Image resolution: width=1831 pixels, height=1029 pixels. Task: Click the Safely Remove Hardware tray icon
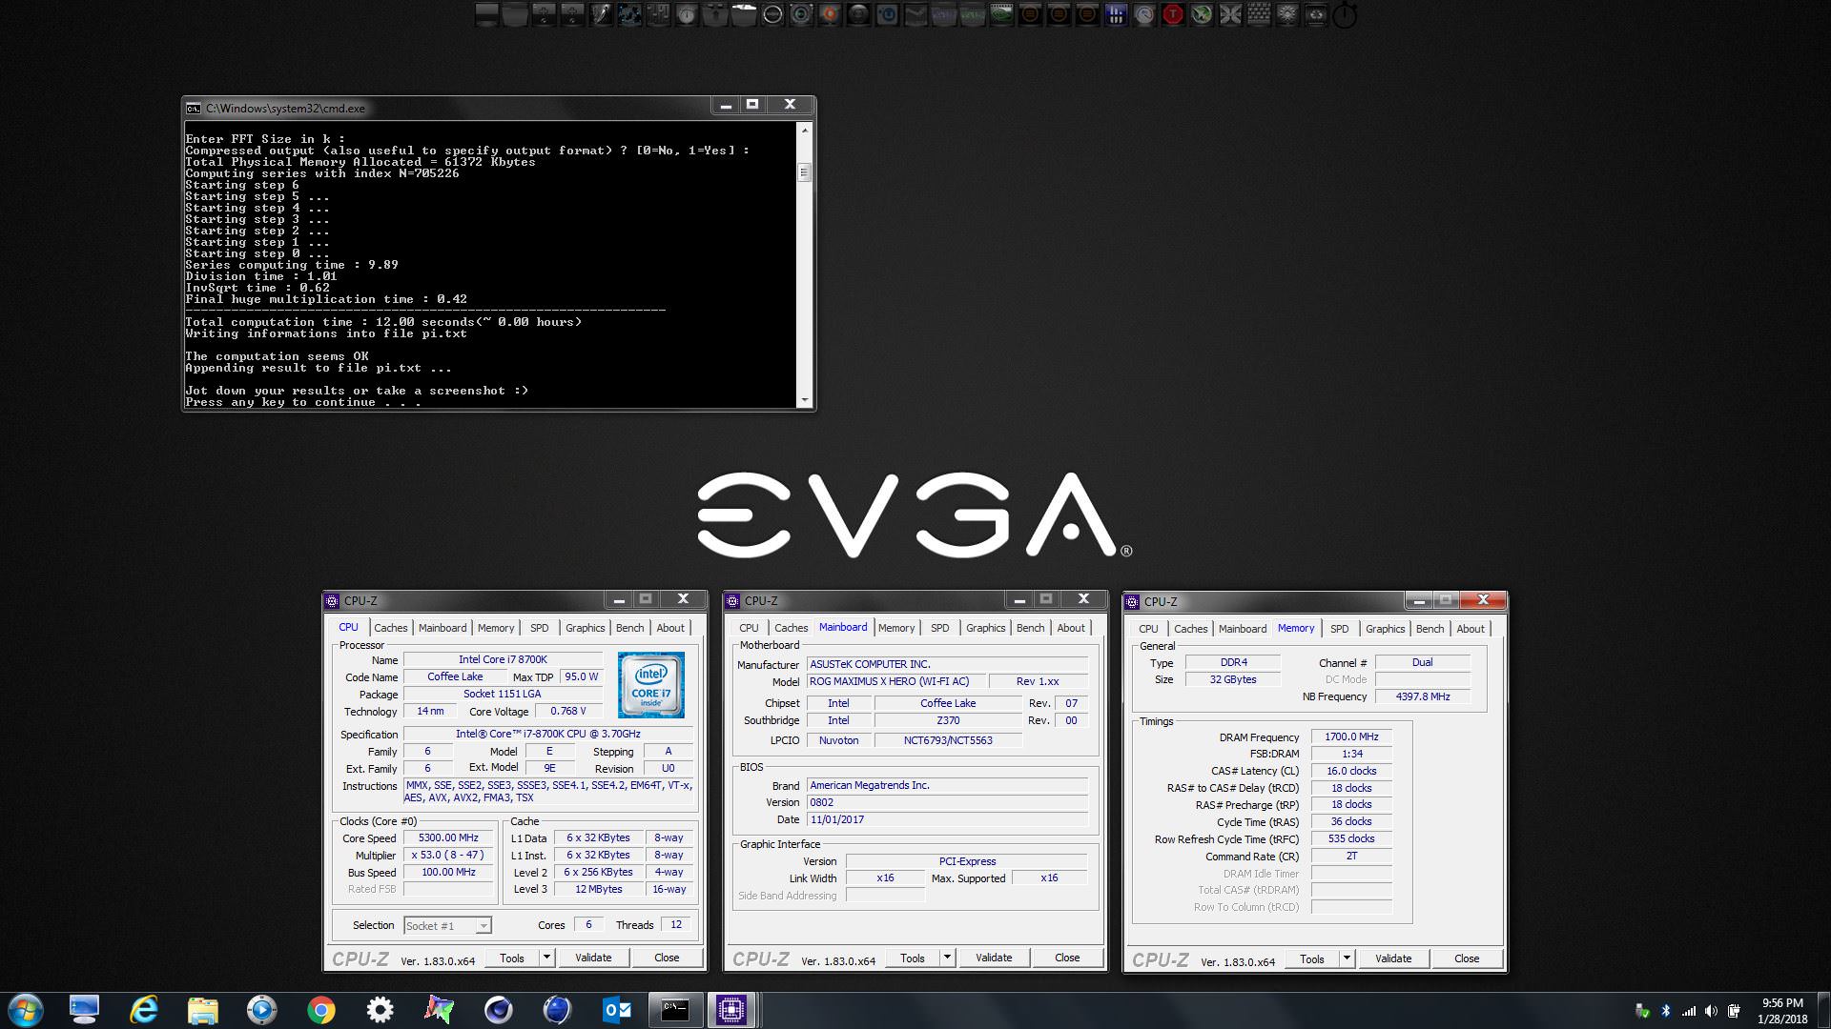click(1642, 1011)
